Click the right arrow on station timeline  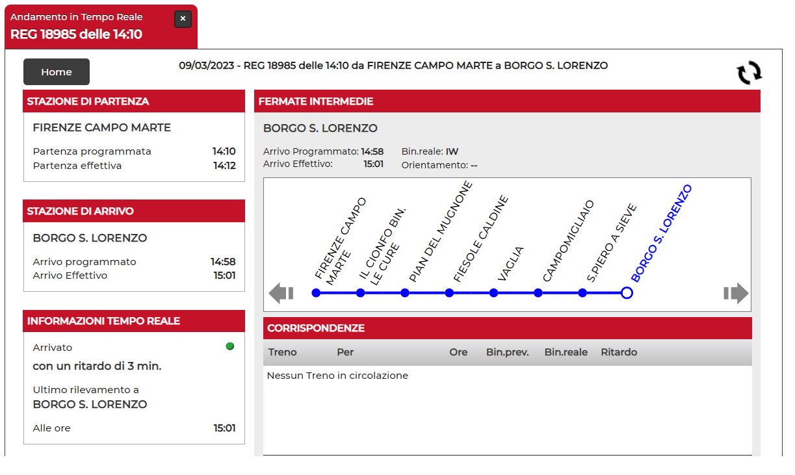click(736, 293)
